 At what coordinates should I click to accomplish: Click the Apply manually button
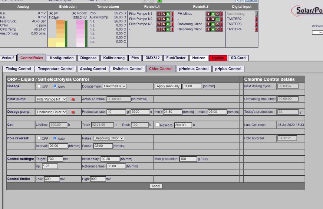pos(168,86)
